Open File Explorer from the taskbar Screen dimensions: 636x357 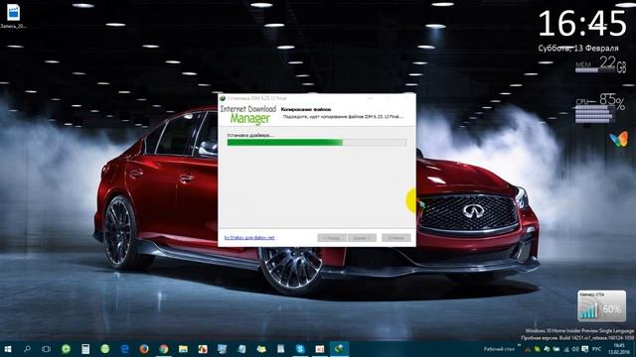click(x=183, y=349)
